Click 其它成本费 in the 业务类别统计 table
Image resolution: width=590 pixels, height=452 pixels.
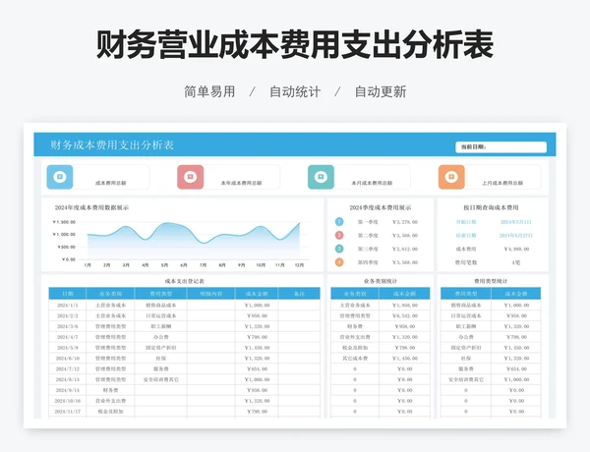click(x=355, y=358)
